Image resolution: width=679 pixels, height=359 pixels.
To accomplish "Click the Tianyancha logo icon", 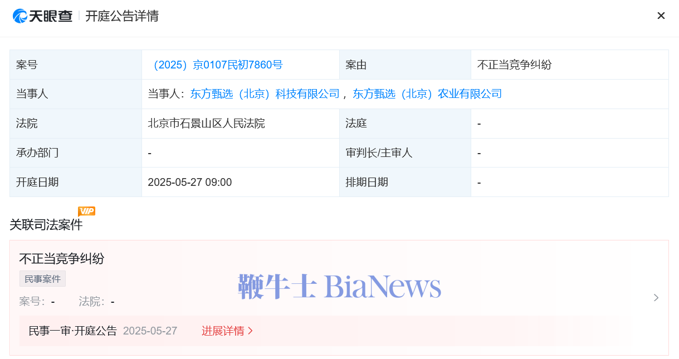I will (x=19, y=16).
